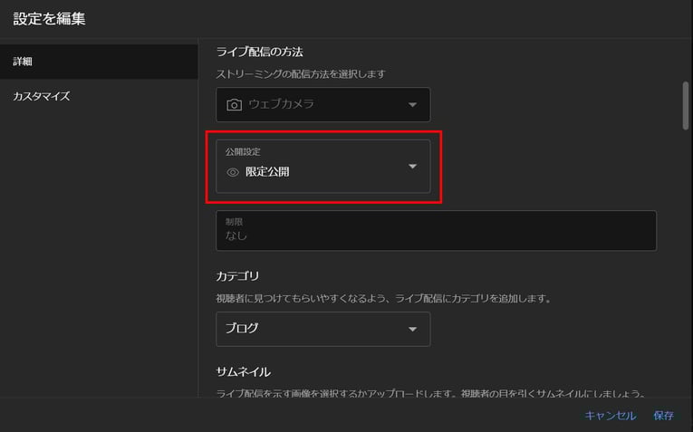Open the 詳細 tab in sidebar

(x=99, y=62)
